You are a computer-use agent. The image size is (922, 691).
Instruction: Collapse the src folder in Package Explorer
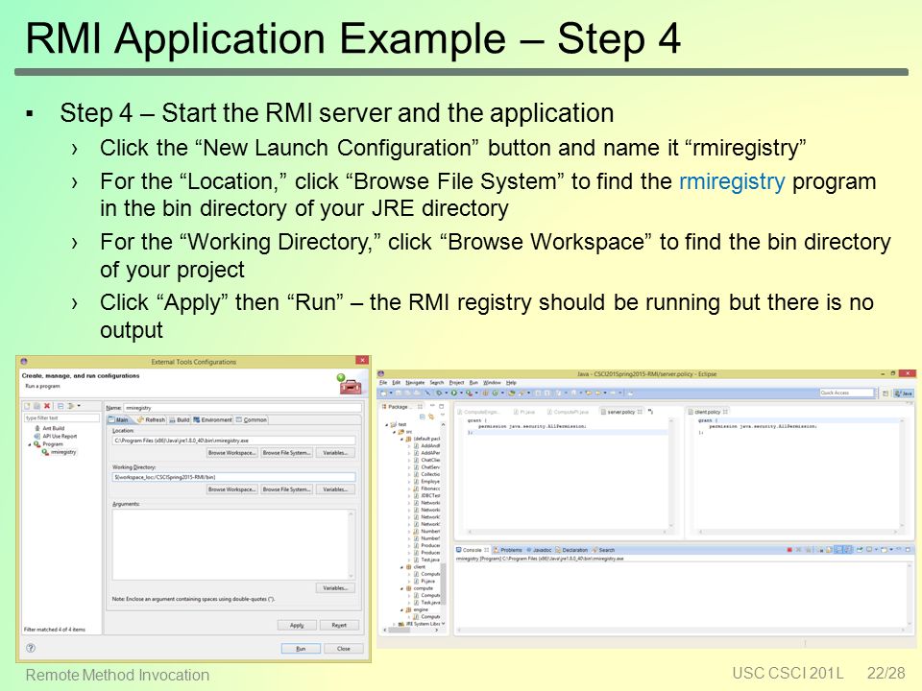395,432
